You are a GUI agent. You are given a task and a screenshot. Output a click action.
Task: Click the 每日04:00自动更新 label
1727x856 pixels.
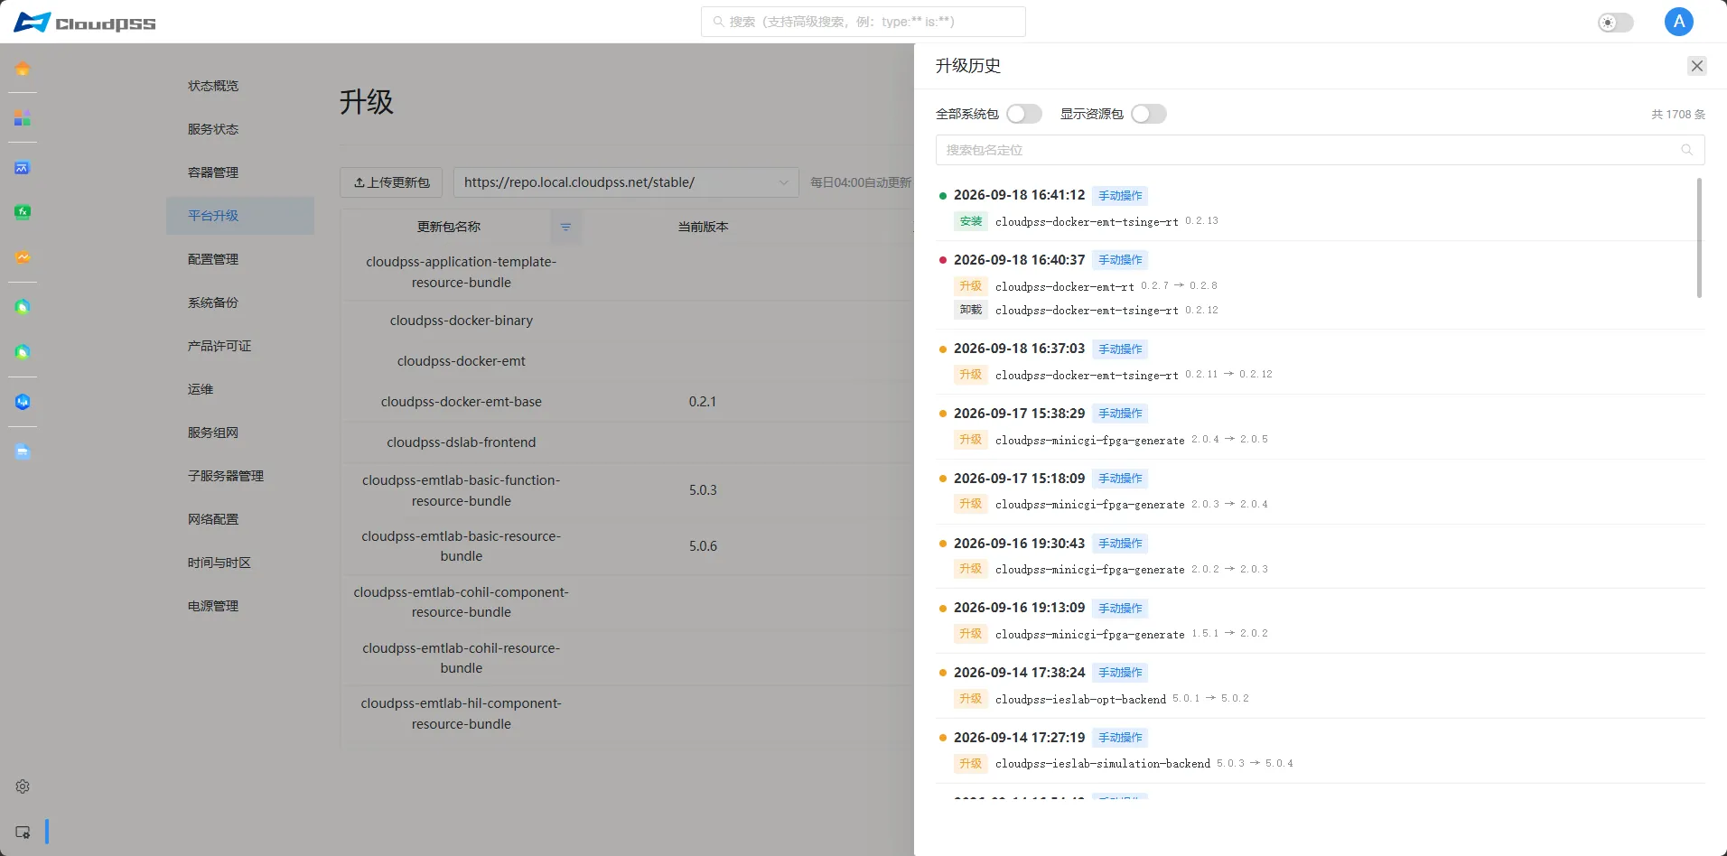[x=861, y=182]
